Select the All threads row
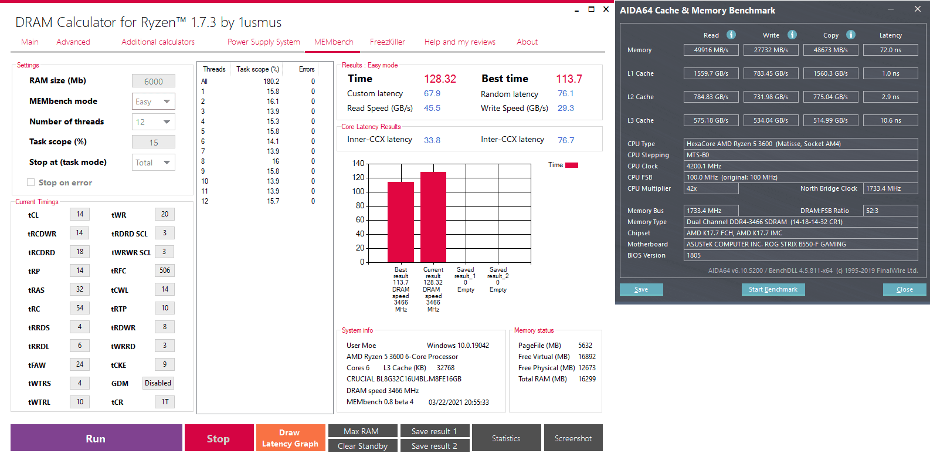The width and height of the screenshot is (930, 460). [258, 82]
